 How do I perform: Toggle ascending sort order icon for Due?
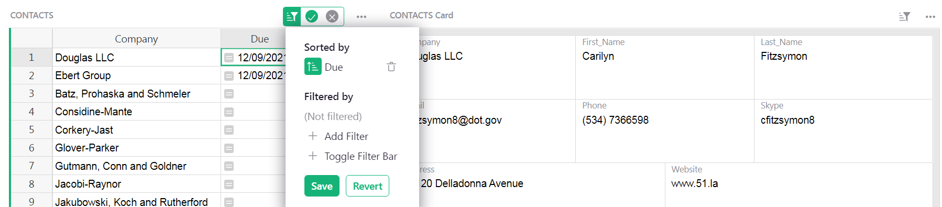313,67
